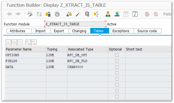Click the Optional column header
This screenshot has height=103, width=174.
[x=117, y=49]
